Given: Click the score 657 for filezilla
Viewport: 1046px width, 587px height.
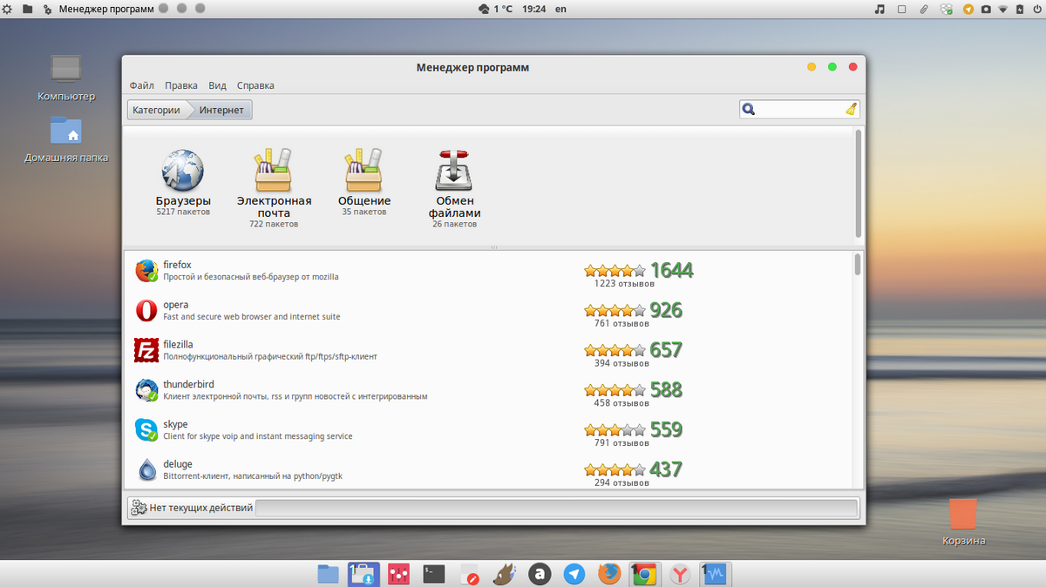Looking at the screenshot, I should [666, 350].
